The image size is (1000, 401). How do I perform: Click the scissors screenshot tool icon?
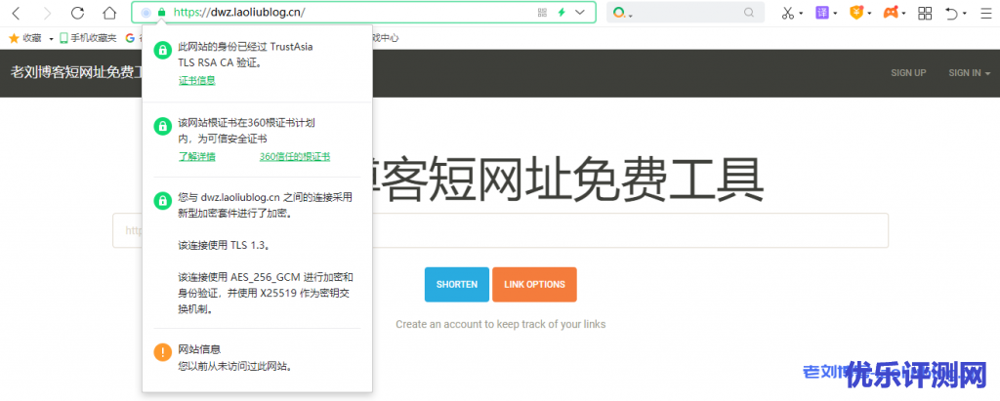(x=787, y=13)
